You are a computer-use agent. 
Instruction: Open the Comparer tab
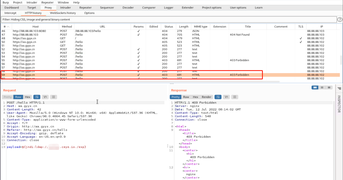tap(149, 8)
